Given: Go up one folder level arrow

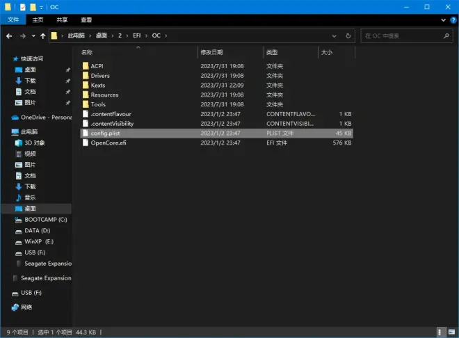Looking at the screenshot, I should 43,36.
